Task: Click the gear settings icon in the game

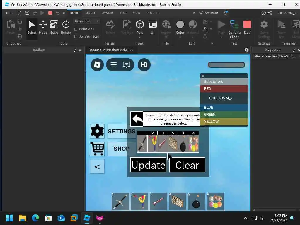Action: click(97, 131)
